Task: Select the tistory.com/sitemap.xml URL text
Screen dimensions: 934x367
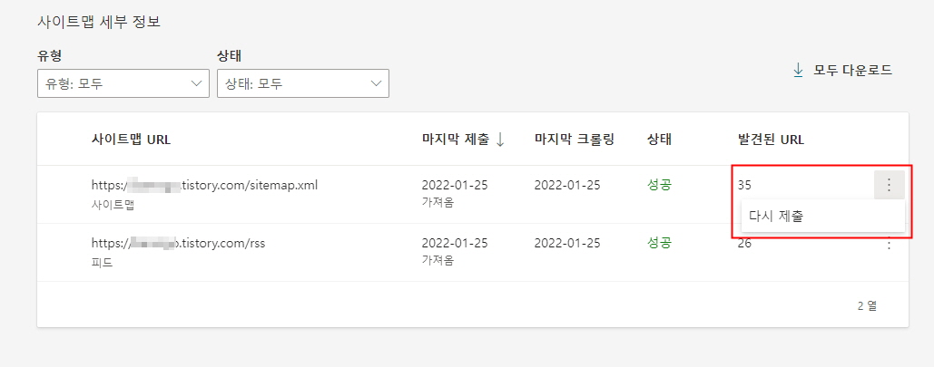Action: [205, 185]
